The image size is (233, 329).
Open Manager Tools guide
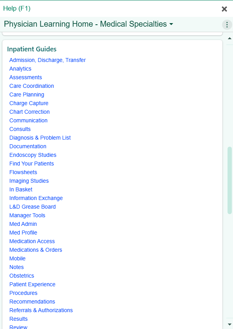[27, 215]
